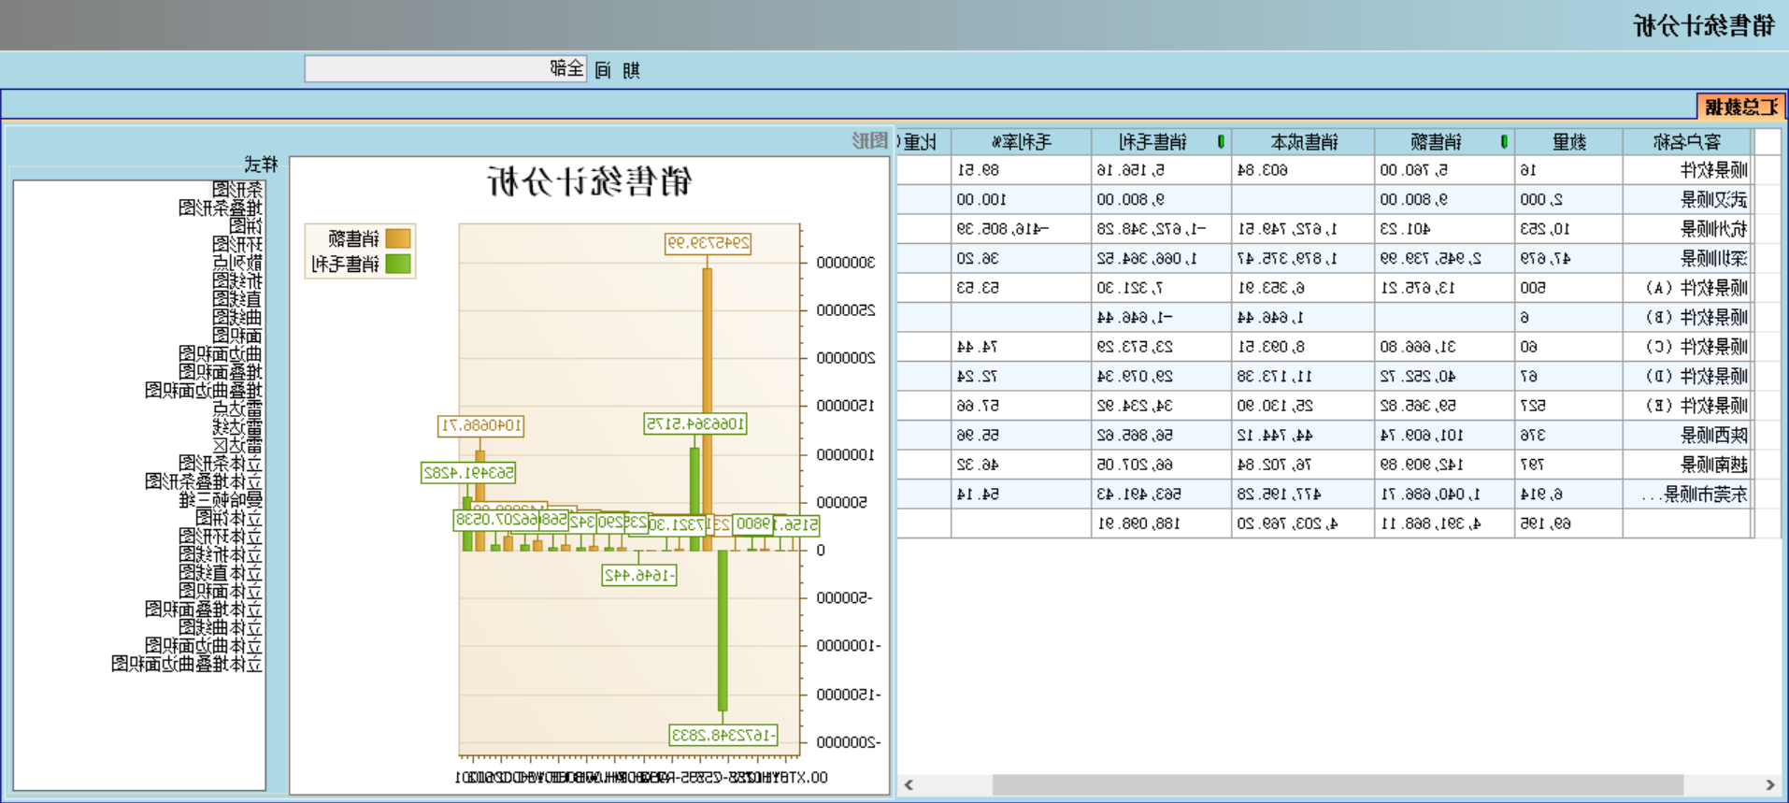Viewport: 1789px width, 803px height.
Task: Click the orange 销售额 legend swatch
Action: coord(398,239)
